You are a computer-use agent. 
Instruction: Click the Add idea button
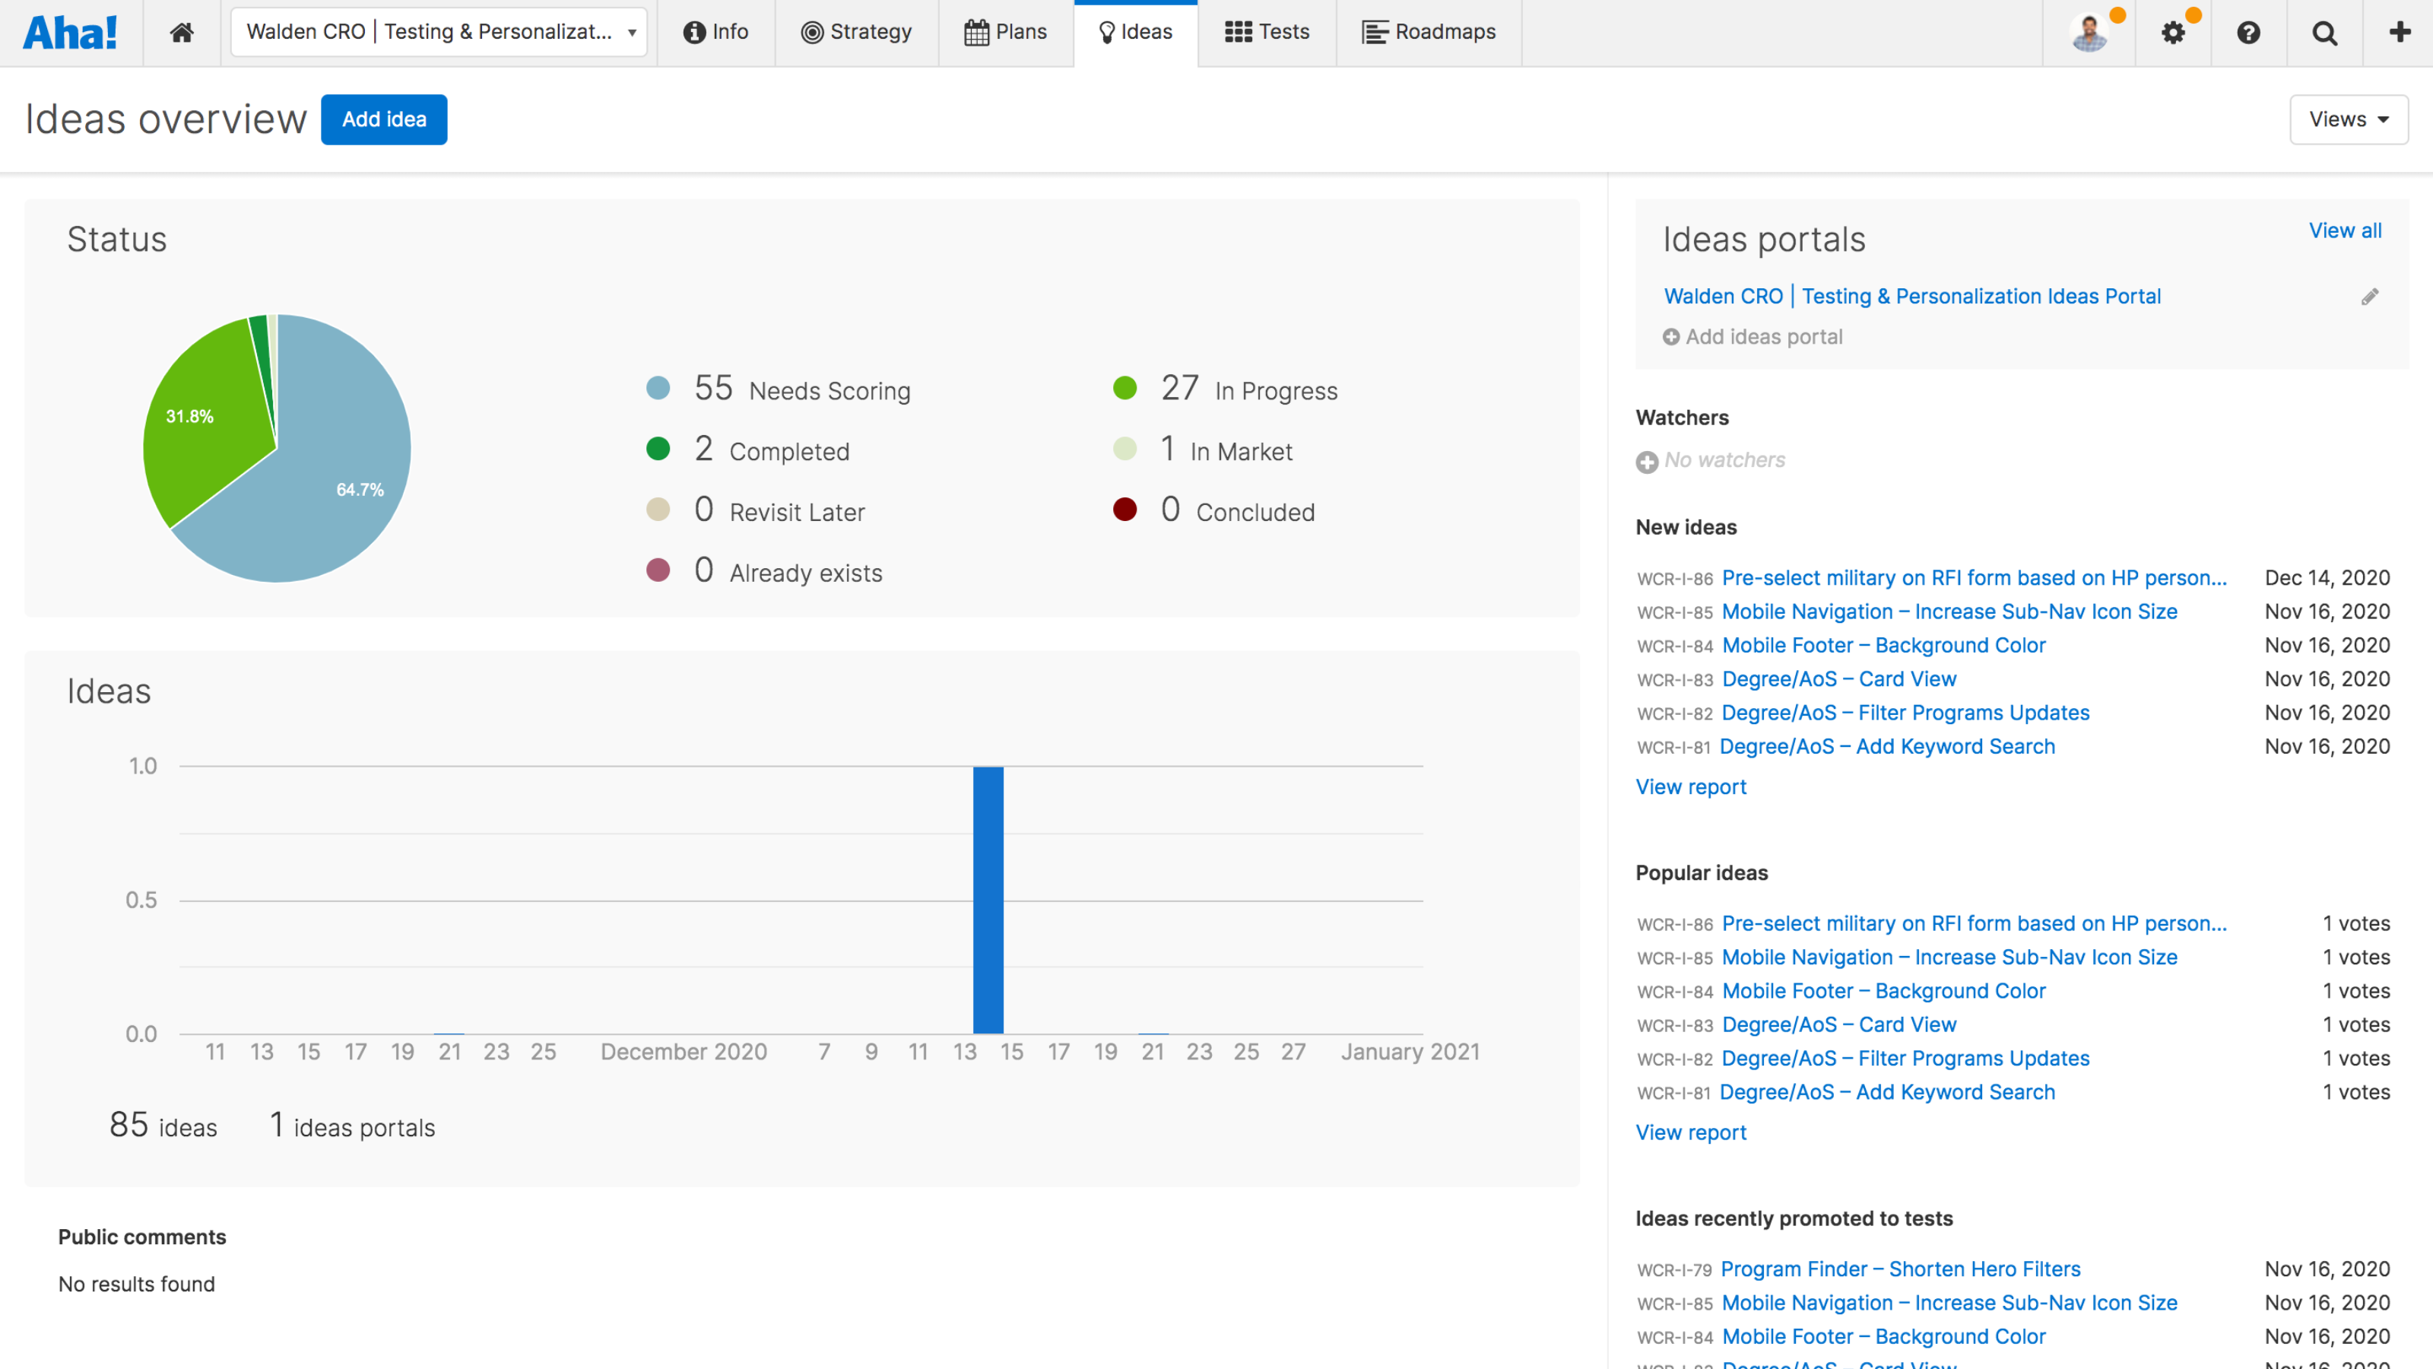[x=383, y=119]
